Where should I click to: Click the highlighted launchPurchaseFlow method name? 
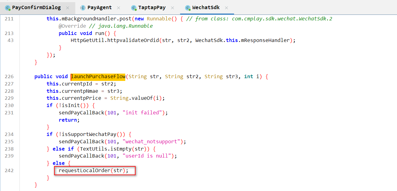coord(98,77)
